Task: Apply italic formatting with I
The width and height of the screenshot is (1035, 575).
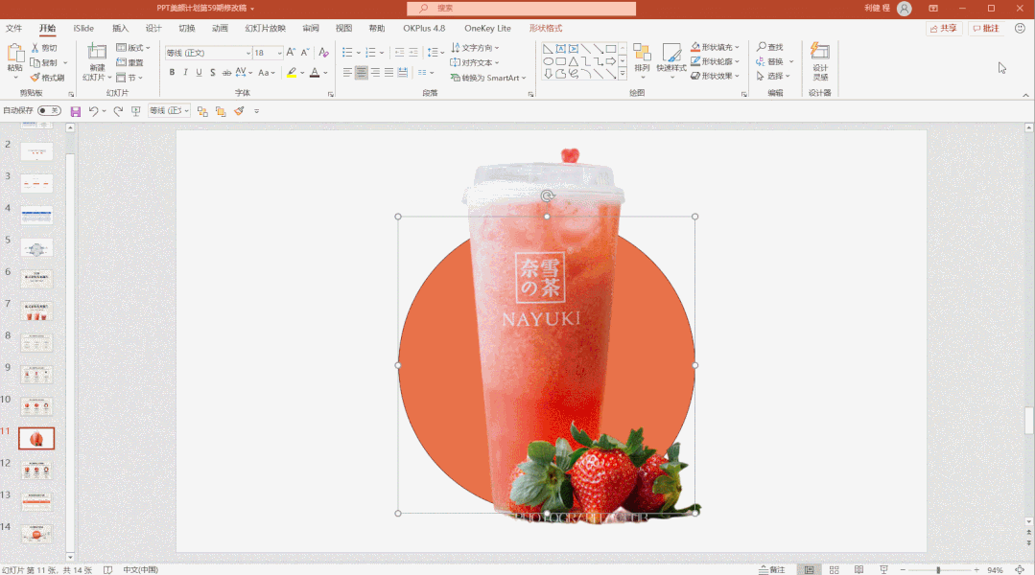Action: (x=185, y=73)
